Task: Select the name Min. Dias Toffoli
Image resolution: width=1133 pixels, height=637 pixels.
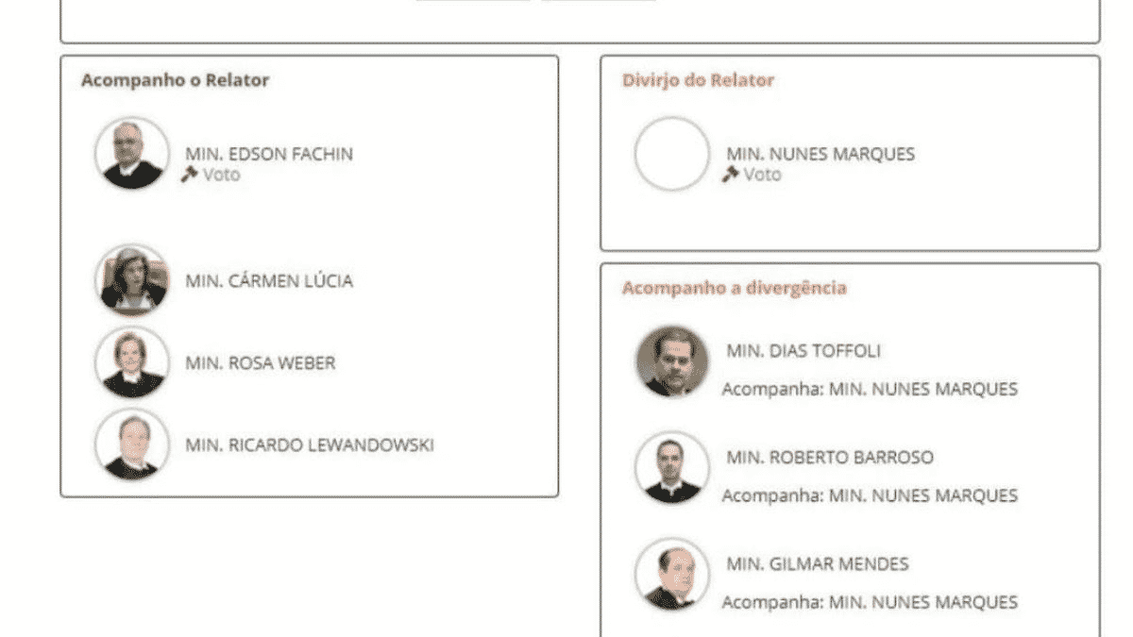Action: click(x=803, y=351)
